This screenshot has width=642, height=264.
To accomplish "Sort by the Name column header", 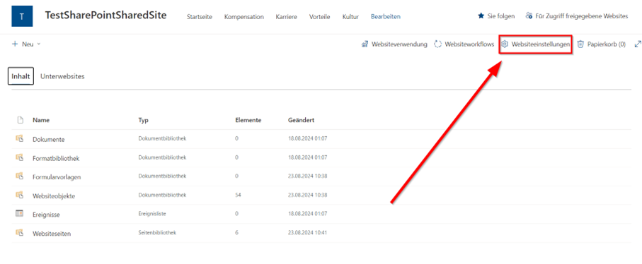I will click(41, 121).
